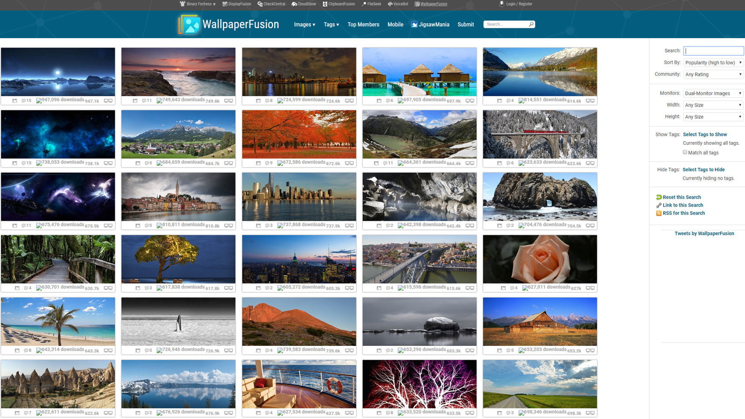Click the RSS feed icon for this search
This screenshot has height=419, width=745.
tap(659, 213)
